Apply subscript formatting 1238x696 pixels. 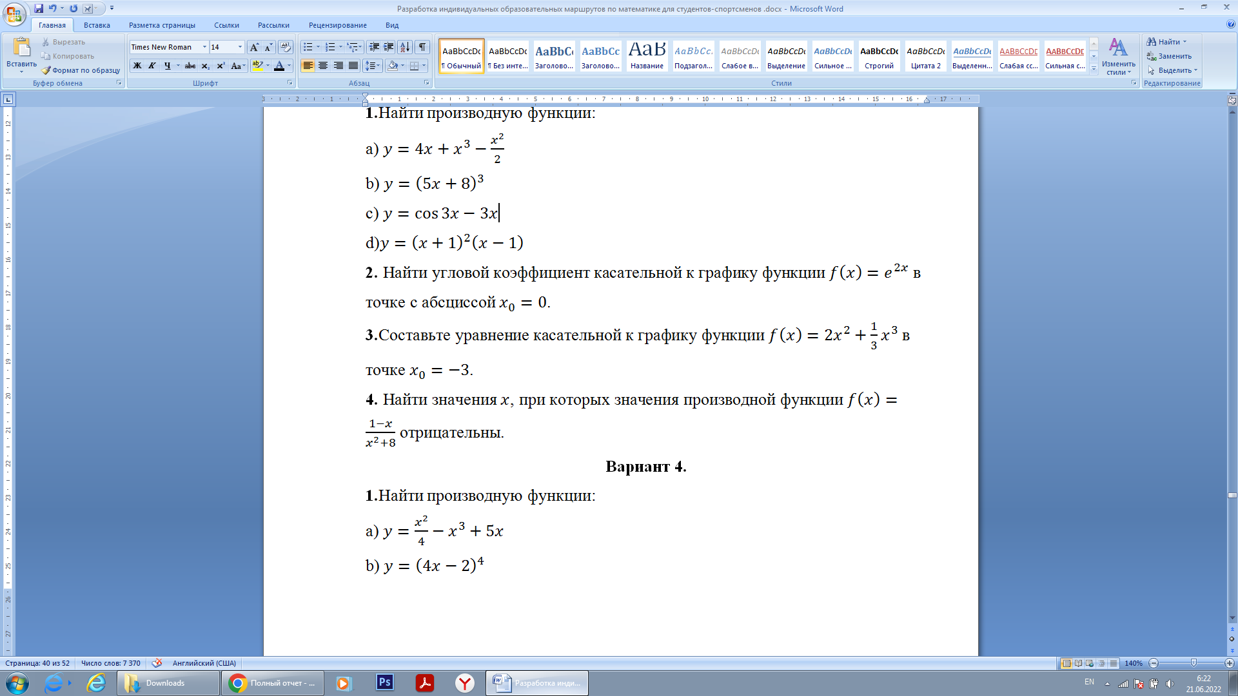click(205, 66)
